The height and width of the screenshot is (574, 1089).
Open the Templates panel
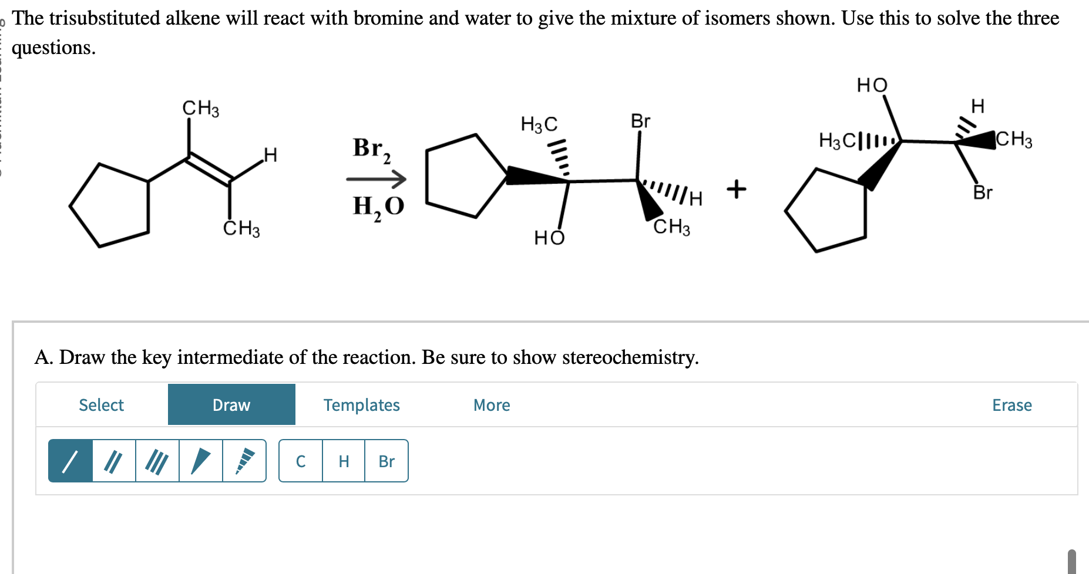point(361,404)
